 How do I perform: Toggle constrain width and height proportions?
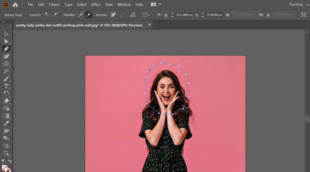pyautogui.click(x=261, y=15)
